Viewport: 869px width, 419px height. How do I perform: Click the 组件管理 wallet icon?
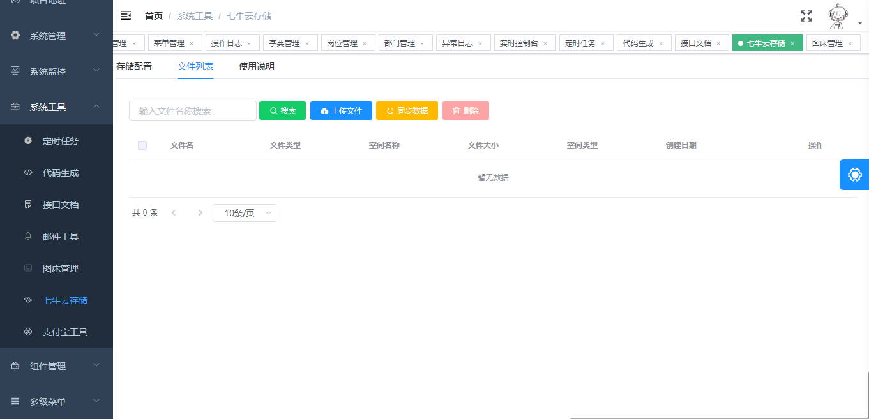pos(15,365)
